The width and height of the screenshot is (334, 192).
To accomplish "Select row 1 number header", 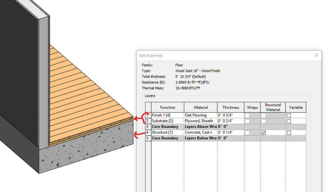I will [x=148, y=115].
